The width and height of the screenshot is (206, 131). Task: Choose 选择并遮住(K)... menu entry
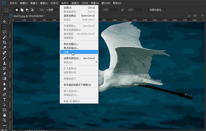pos(79,58)
